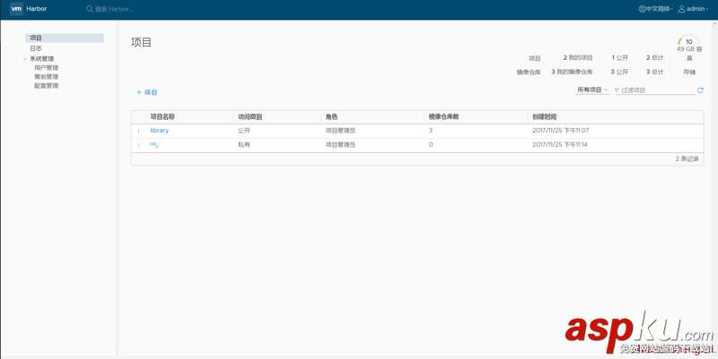Click the 私有 access cell
718x359 pixels.
pos(244,145)
